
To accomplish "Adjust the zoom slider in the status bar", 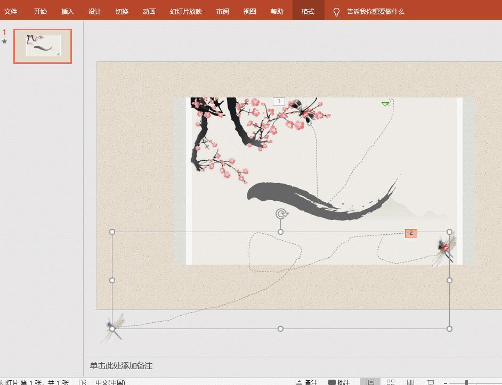I will click(x=466, y=381).
